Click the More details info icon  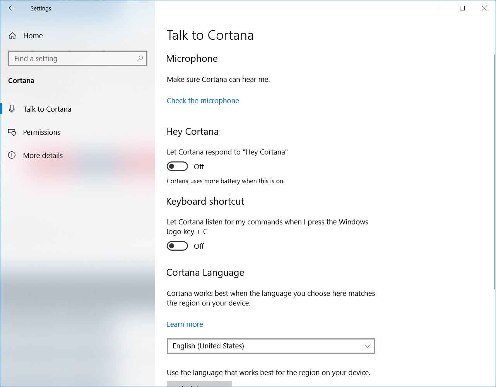[12, 155]
